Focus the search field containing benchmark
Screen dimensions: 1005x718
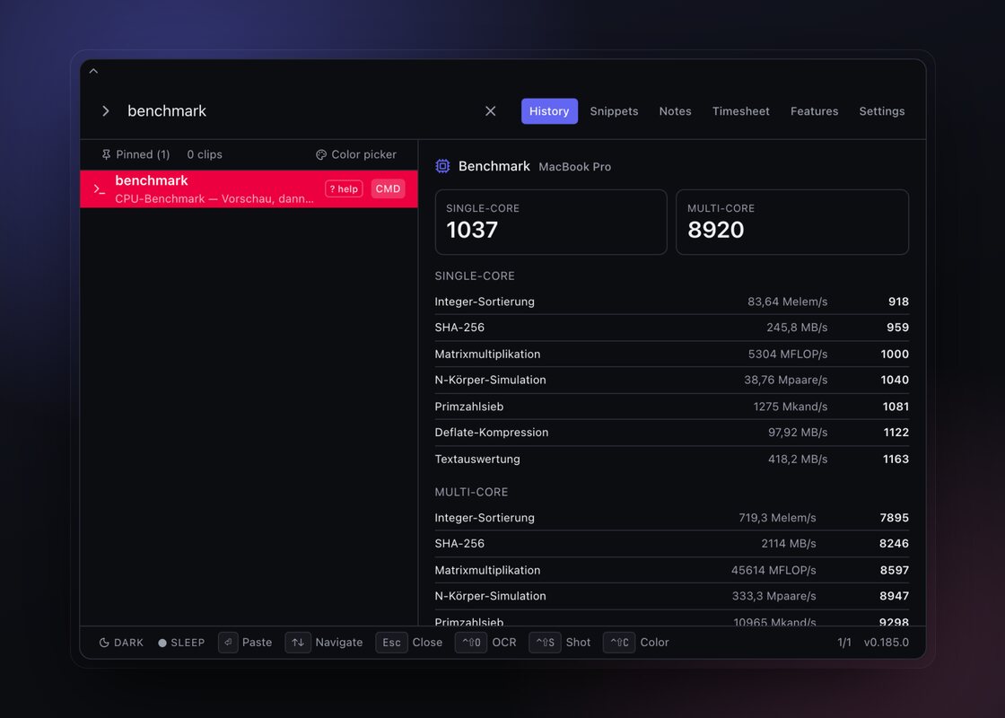301,111
